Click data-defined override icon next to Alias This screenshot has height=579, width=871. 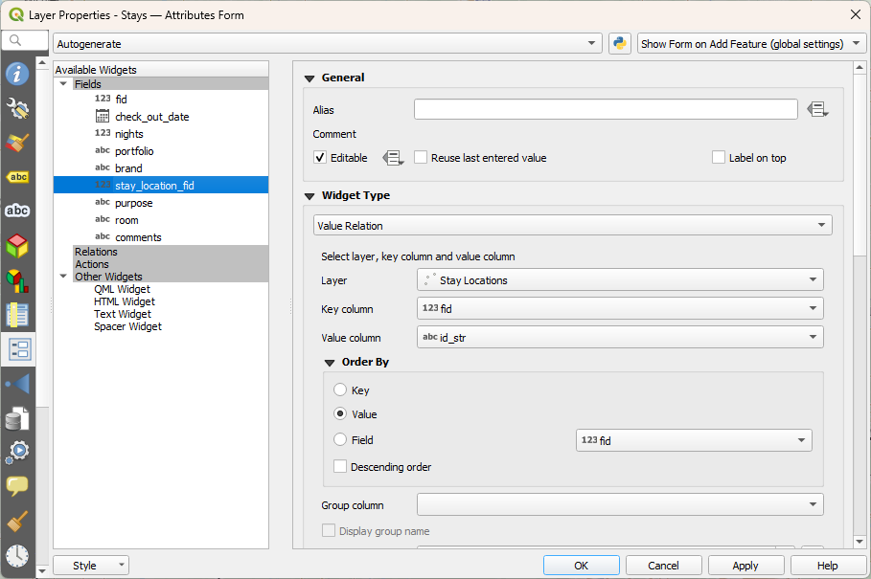[x=816, y=110]
